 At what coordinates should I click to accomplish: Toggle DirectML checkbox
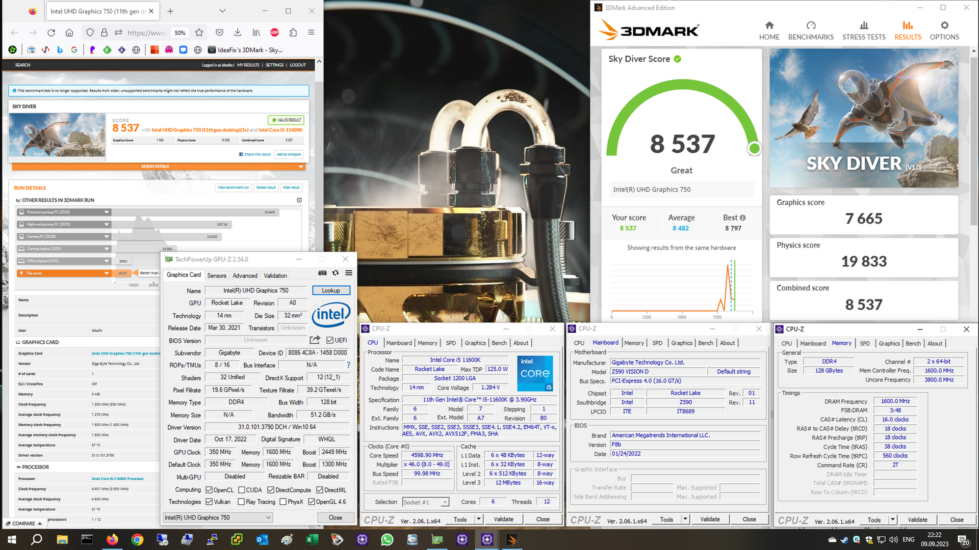click(x=320, y=490)
